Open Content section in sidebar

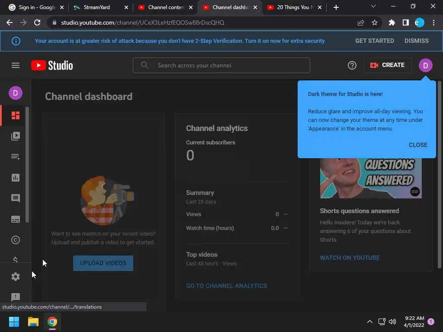[x=15, y=136]
